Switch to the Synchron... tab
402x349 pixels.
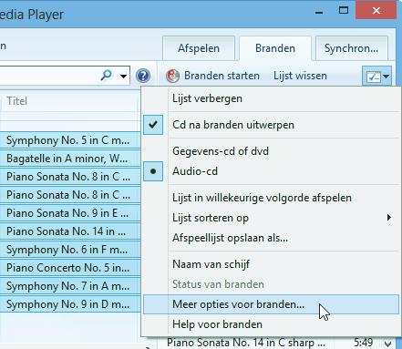(x=352, y=48)
